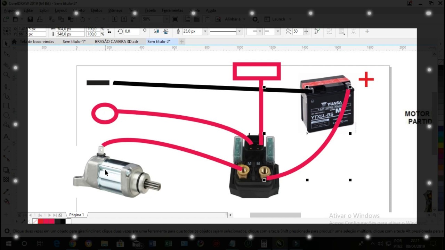
Task: Select the Text tool
Action: click(6, 136)
